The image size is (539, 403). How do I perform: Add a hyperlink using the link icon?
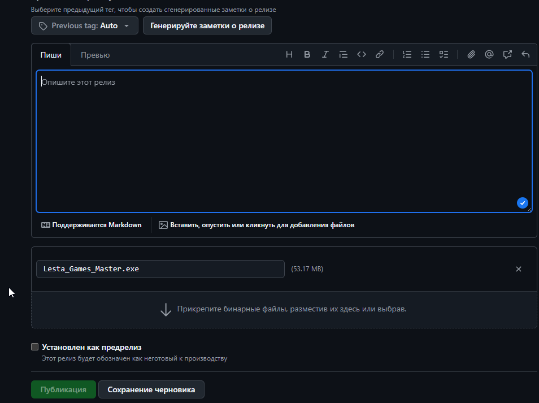(x=380, y=54)
